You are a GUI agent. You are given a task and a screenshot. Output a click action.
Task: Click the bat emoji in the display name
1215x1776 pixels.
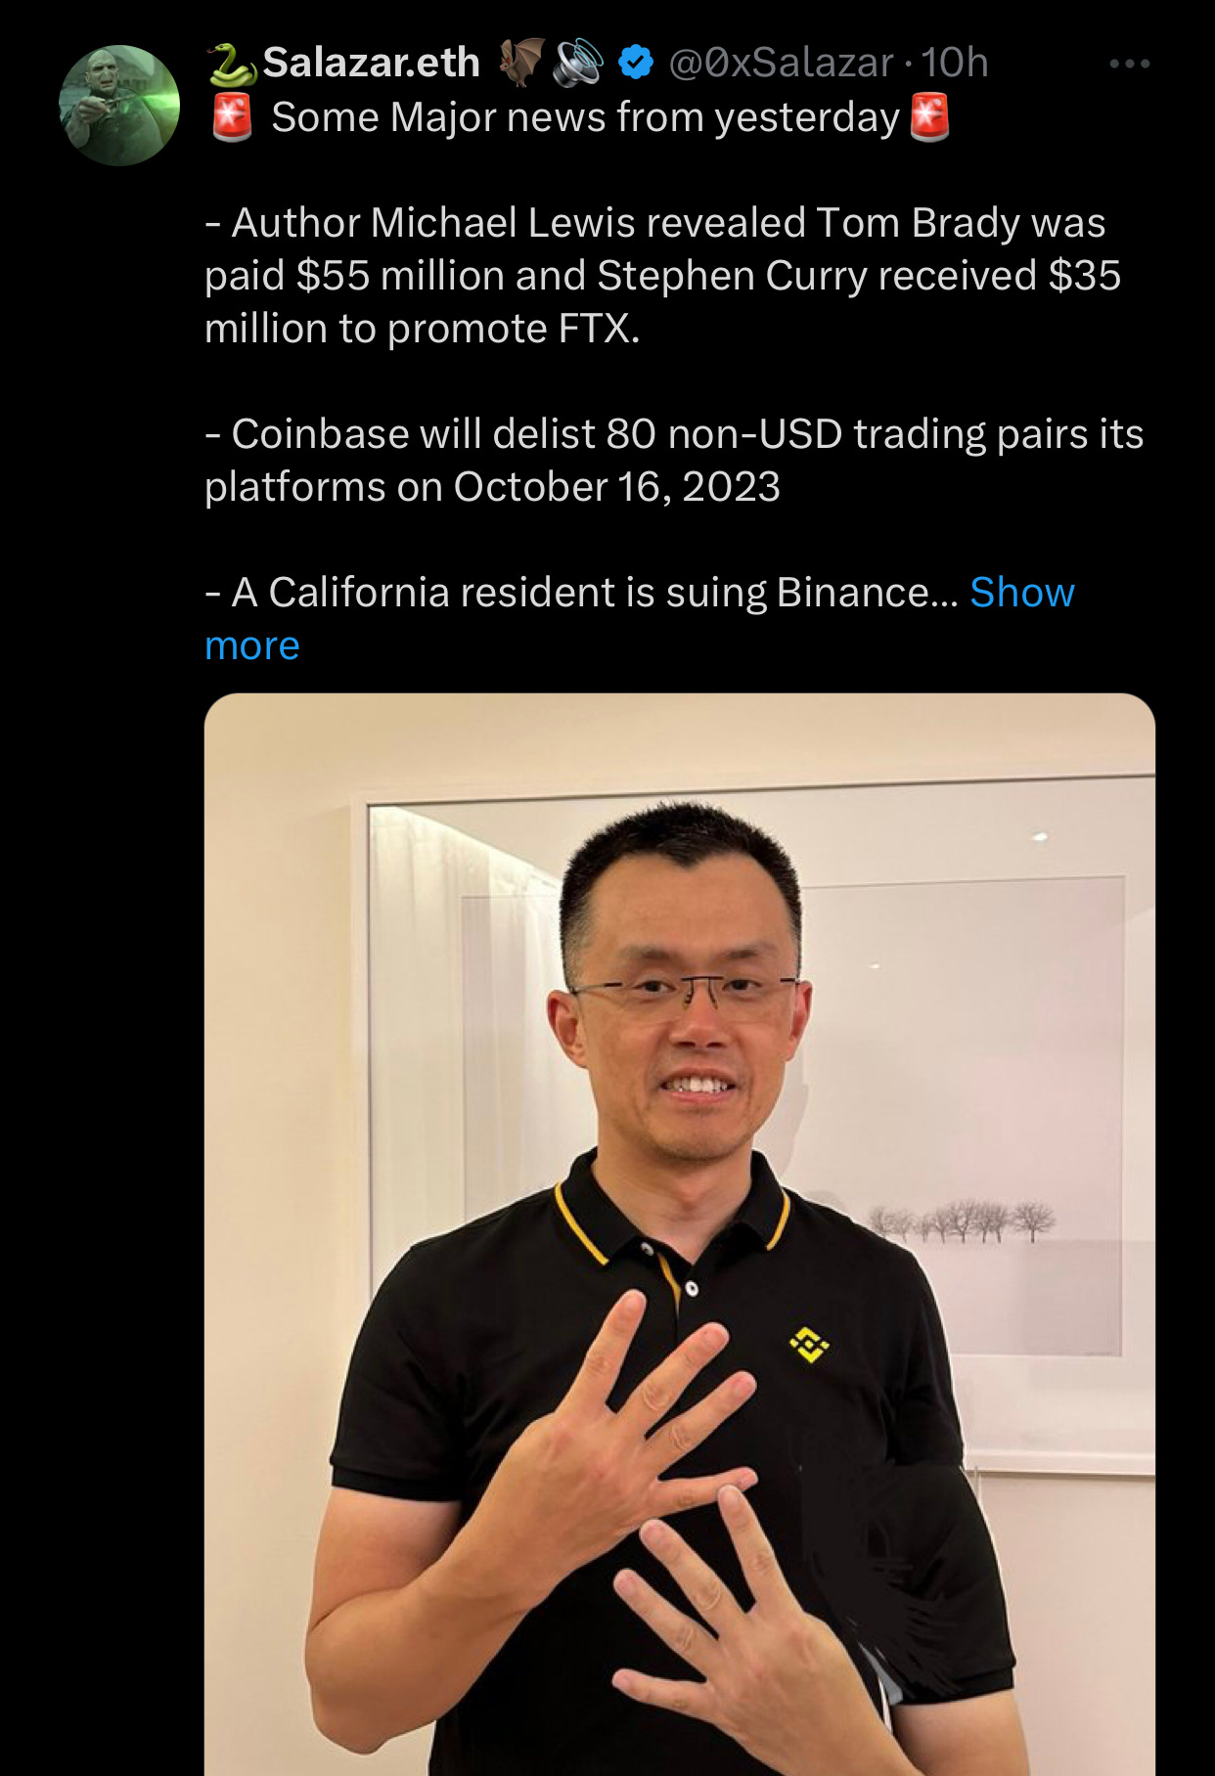pos(520,62)
